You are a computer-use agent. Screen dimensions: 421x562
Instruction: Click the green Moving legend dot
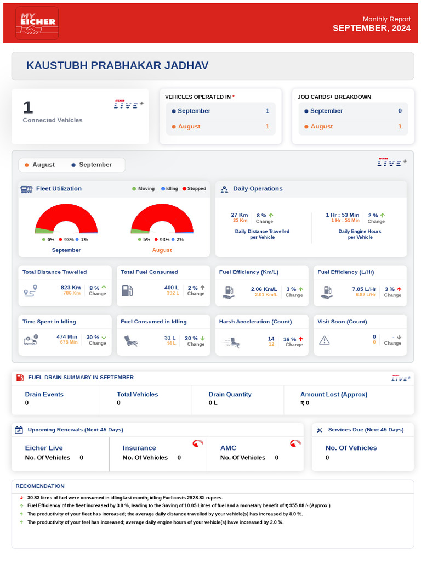pos(134,189)
